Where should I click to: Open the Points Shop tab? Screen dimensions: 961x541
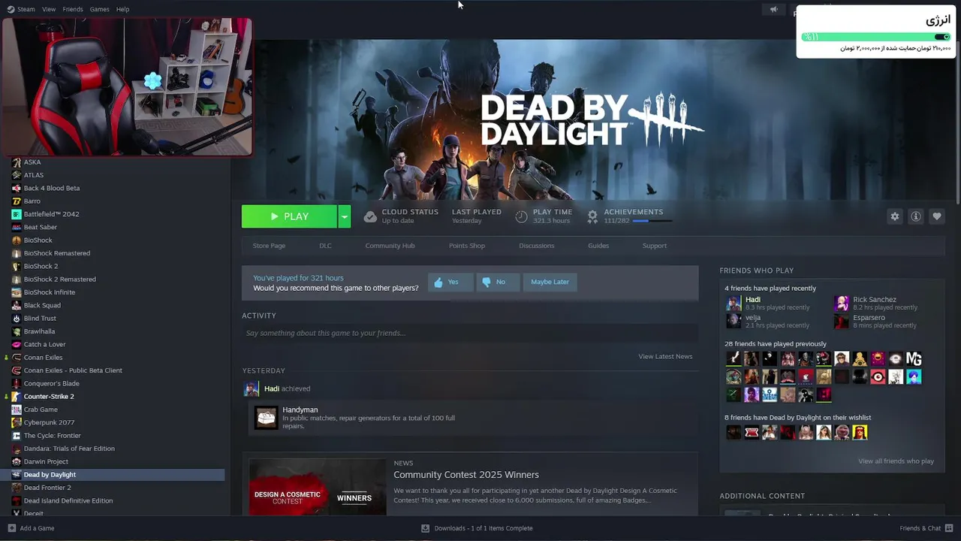point(467,246)
